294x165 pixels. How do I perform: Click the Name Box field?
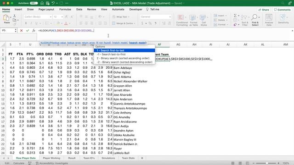point(7,31)
